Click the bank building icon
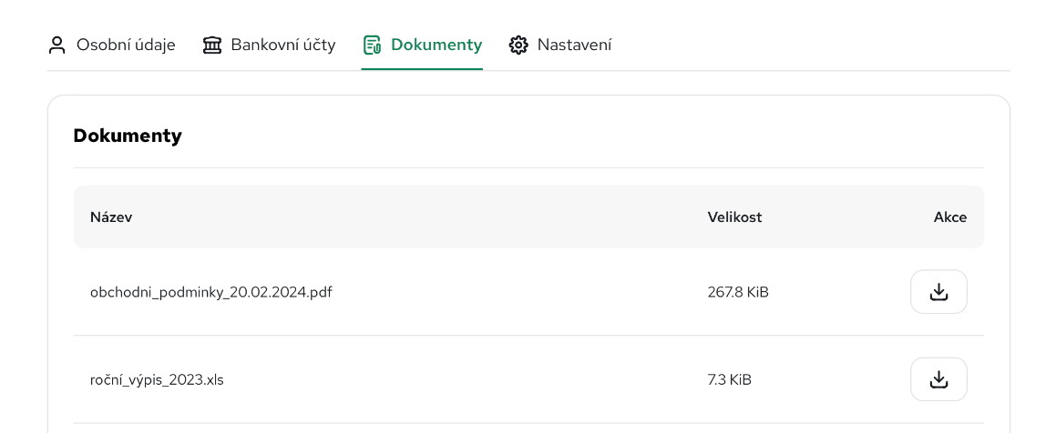This screenshot has height=433, width=1056. pos(212,45)
